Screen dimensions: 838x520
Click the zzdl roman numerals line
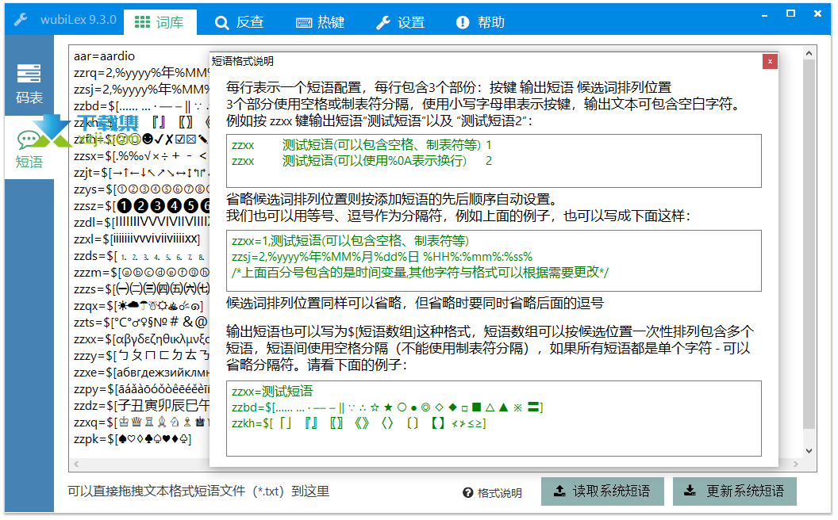click(141, 222)
